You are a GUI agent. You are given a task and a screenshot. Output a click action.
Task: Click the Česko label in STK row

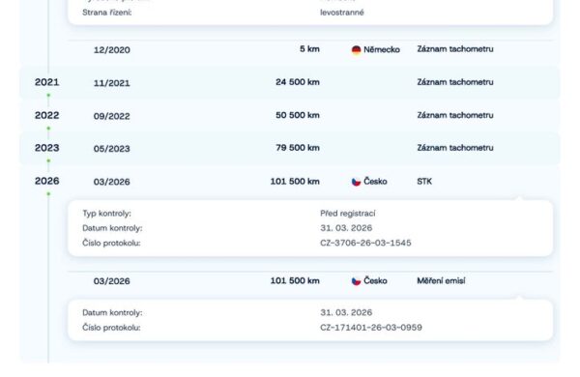[375, 182]
